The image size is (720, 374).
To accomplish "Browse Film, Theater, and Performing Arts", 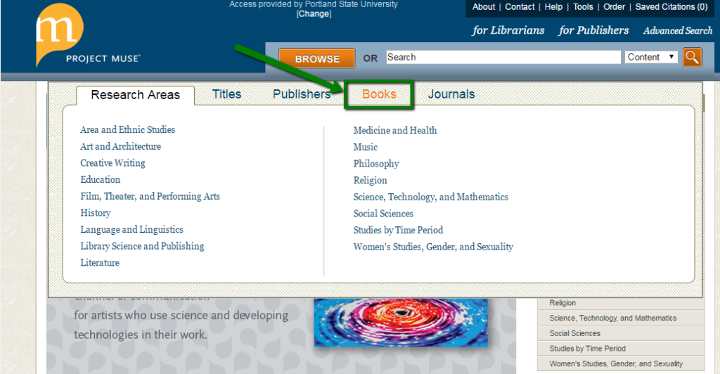I will (x=150, y=196).
